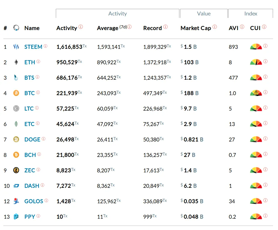The height and width of the screenshot is (230, 278).
Task: Click the ZEC coin logo icon
Action: click(x=16, y=170)
